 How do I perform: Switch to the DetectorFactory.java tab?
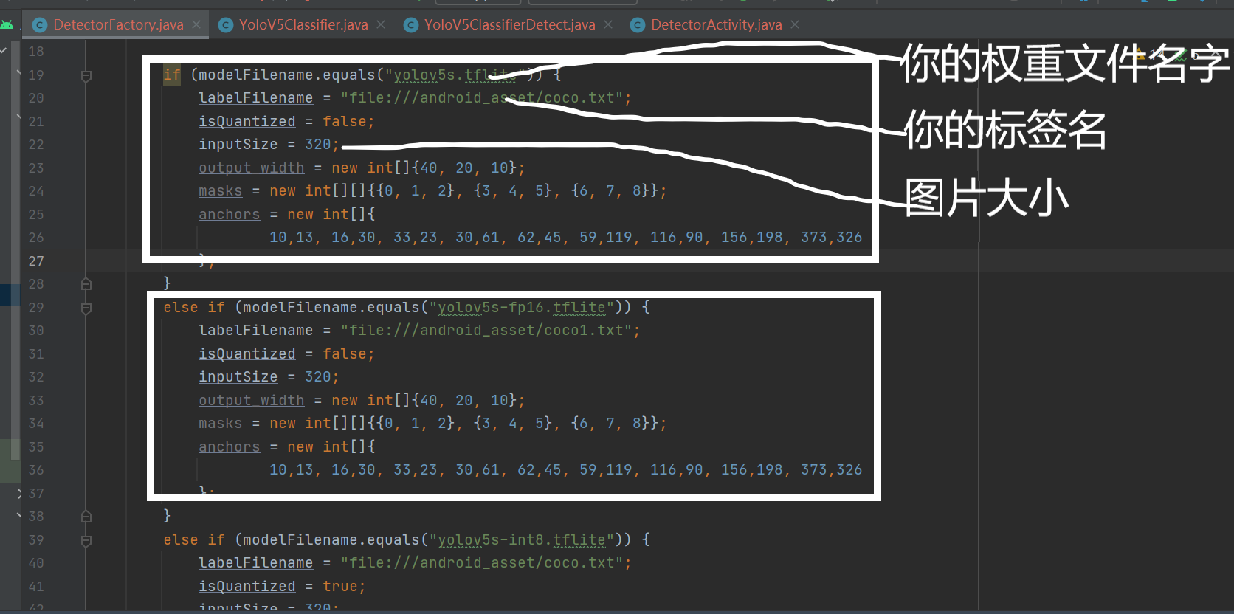(x=118, y=24)
